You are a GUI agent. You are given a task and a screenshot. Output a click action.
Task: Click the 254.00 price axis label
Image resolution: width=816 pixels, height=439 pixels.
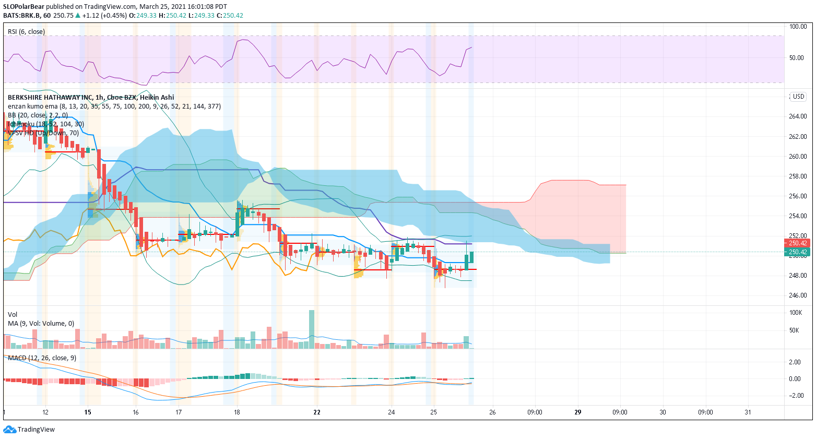(x=798, y=216)
